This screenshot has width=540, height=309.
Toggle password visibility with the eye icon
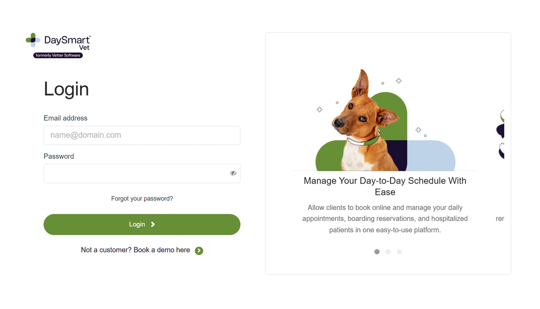pyautogui.click(x=233, y=173)
